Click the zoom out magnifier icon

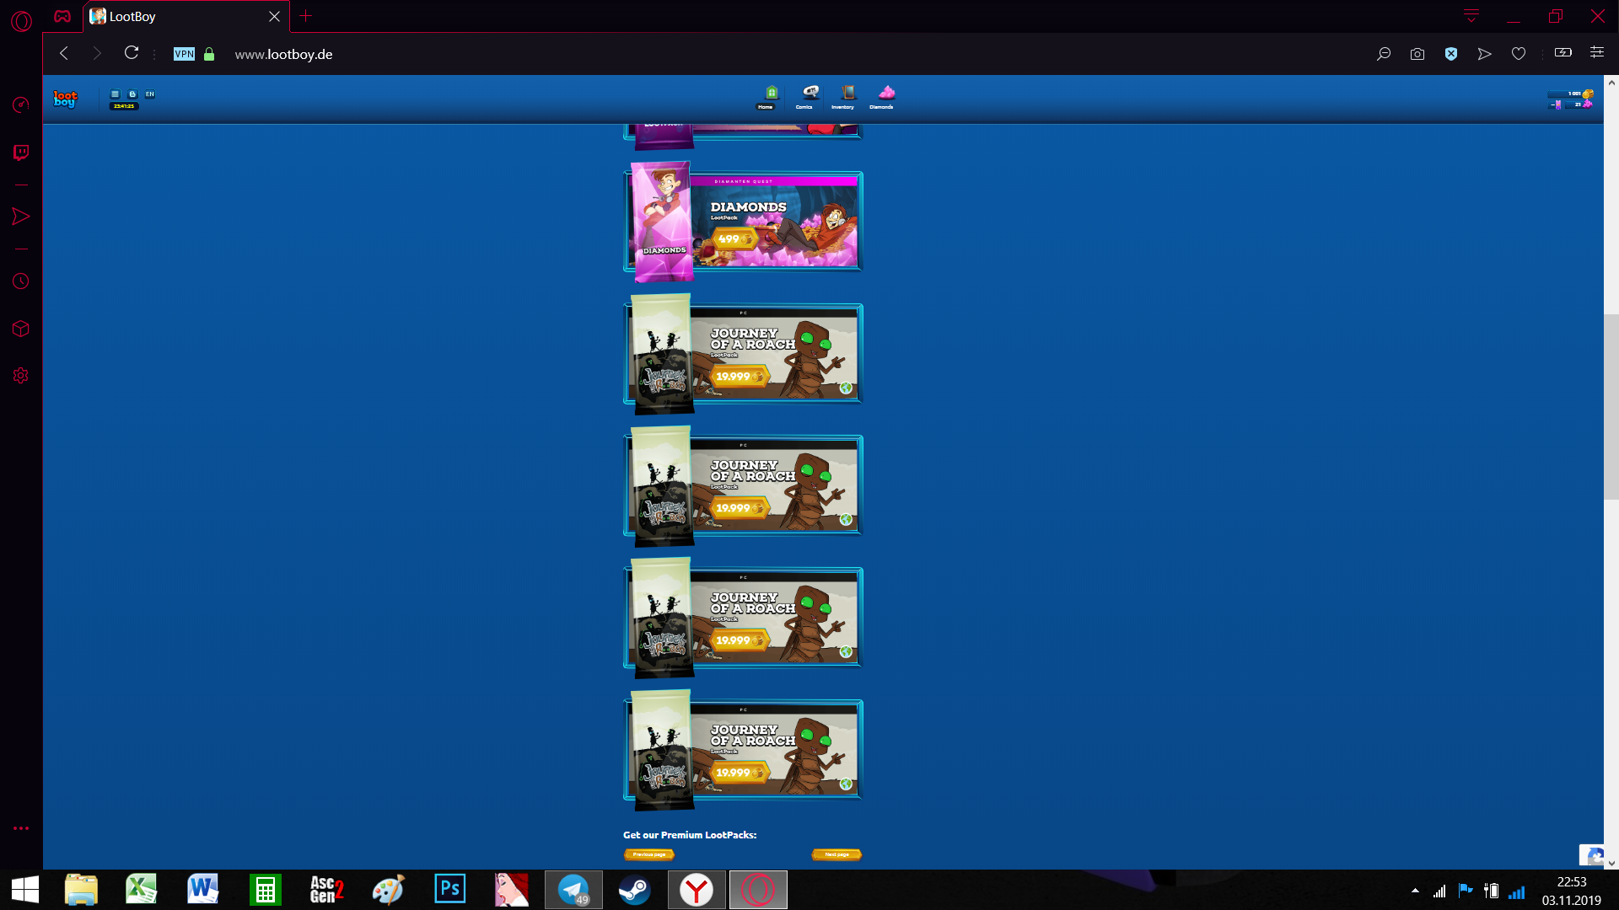click(1384, 54)
